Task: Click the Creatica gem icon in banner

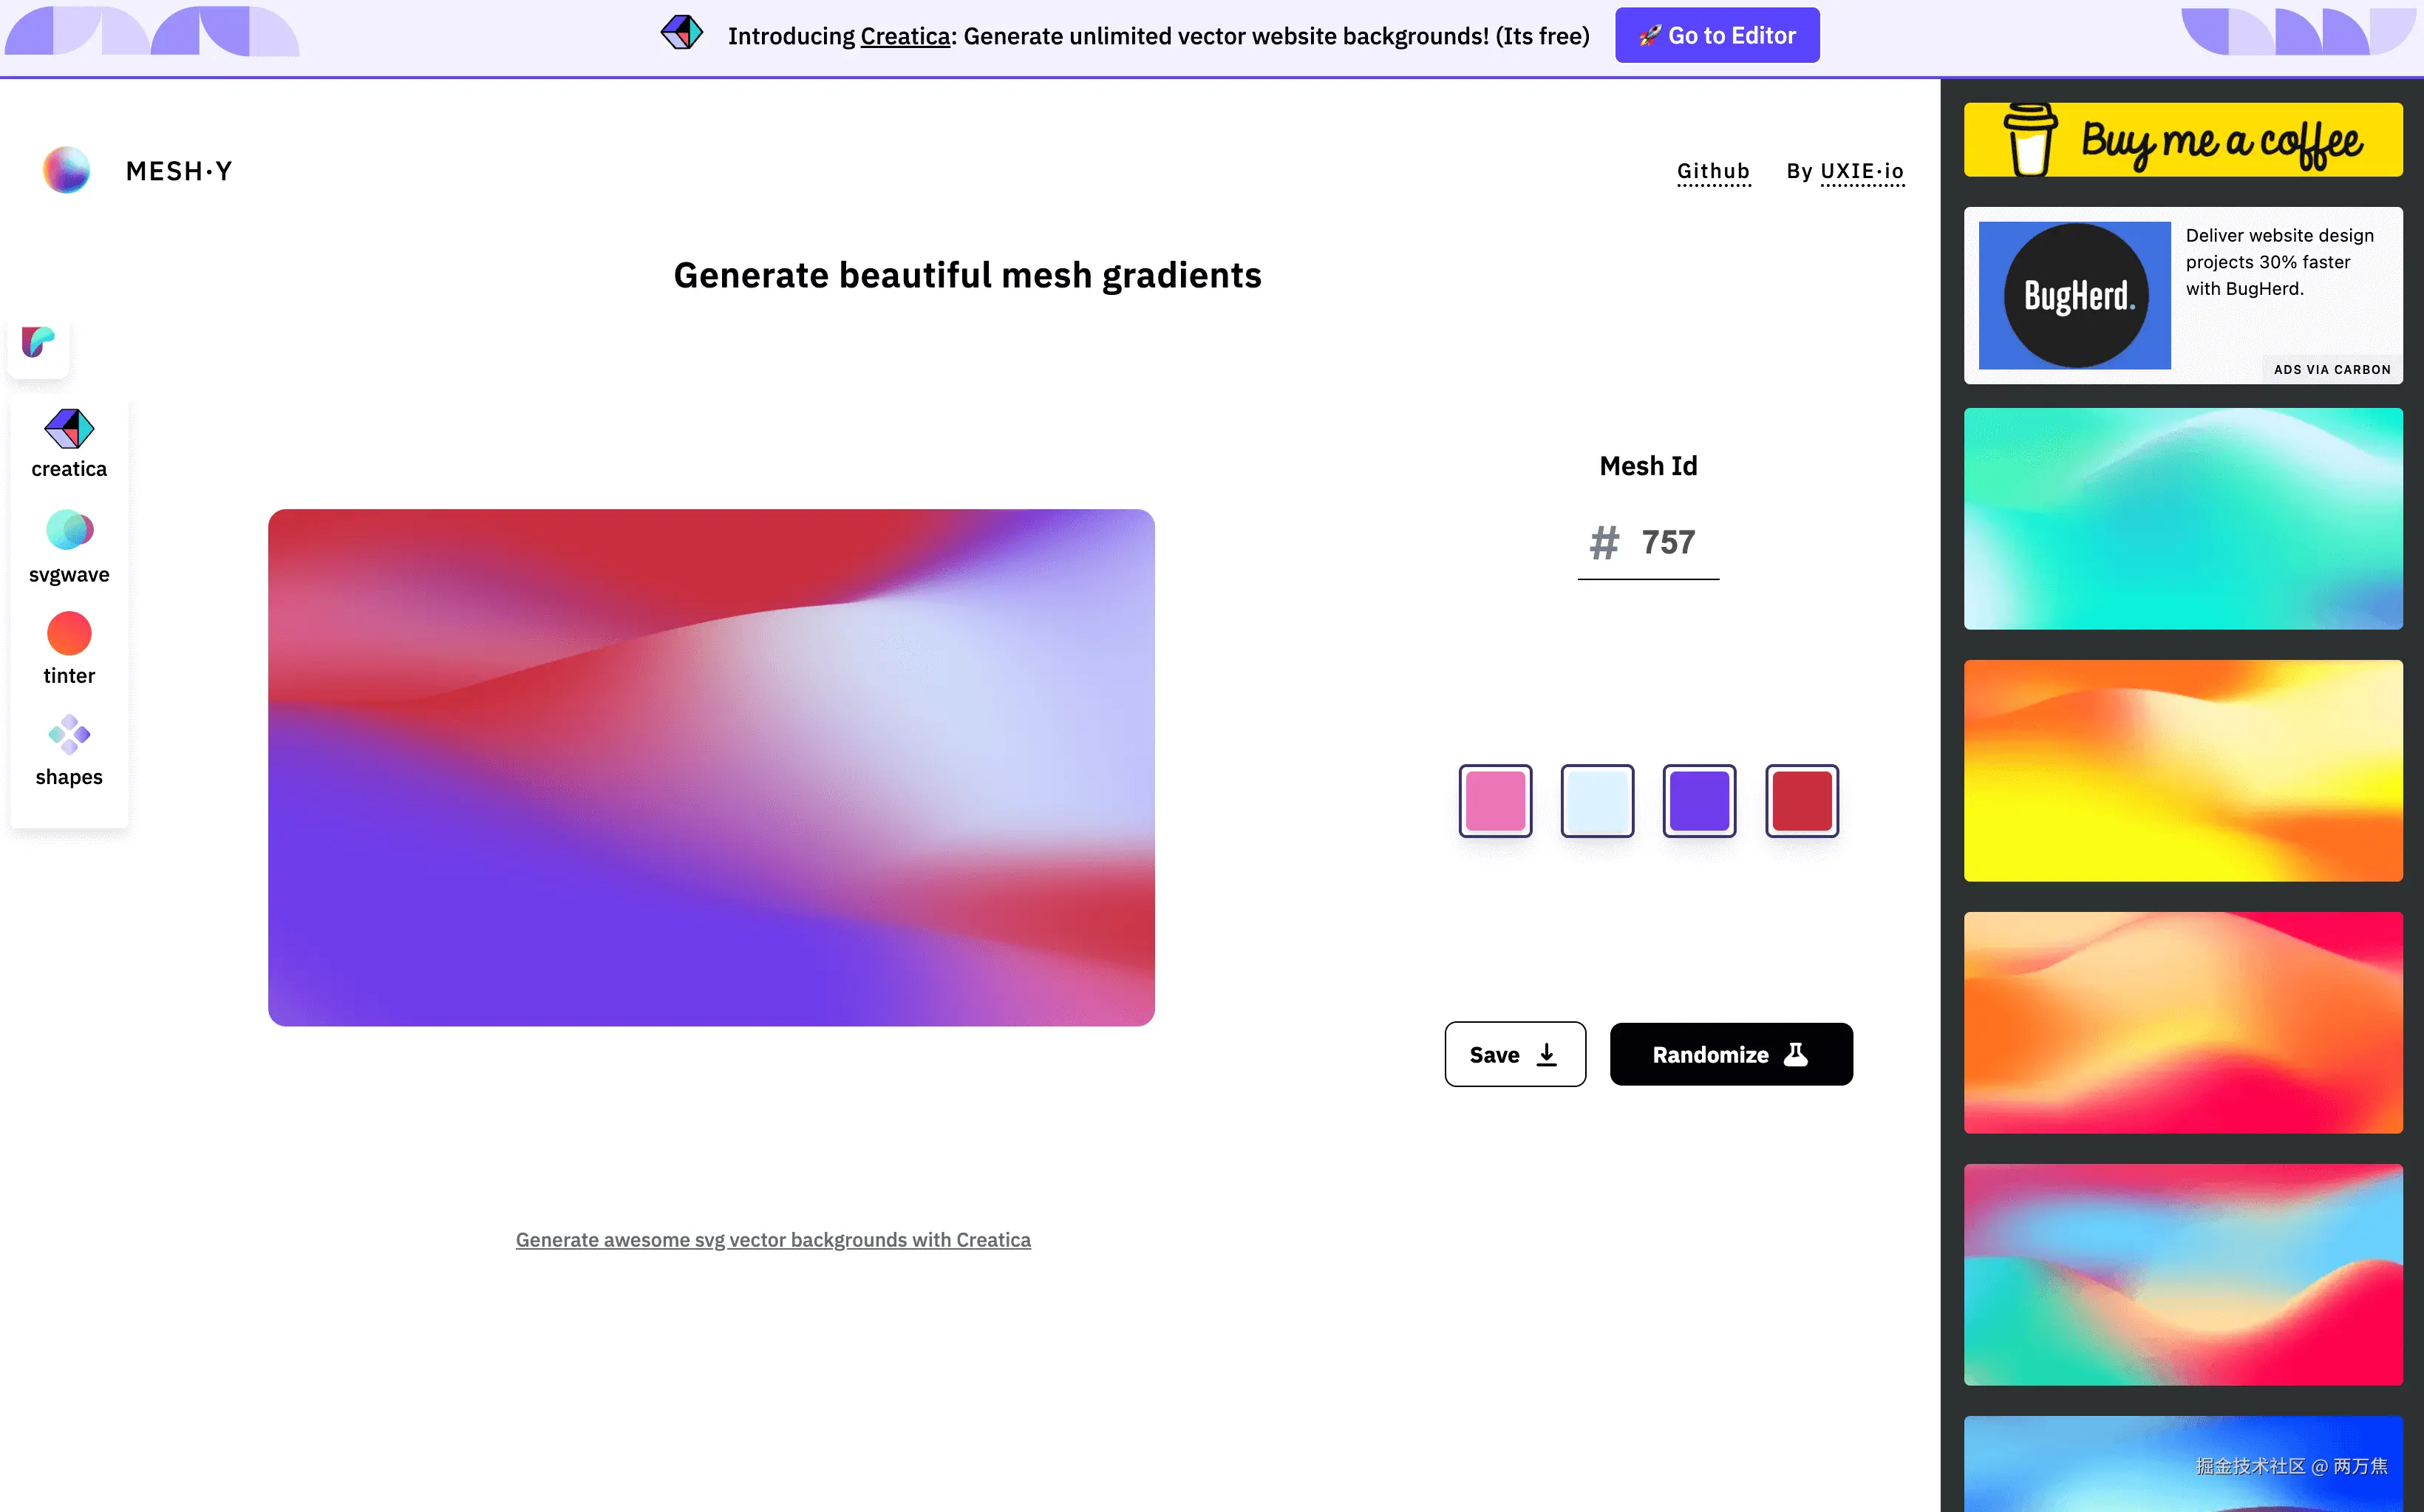Action: point(682,33)
